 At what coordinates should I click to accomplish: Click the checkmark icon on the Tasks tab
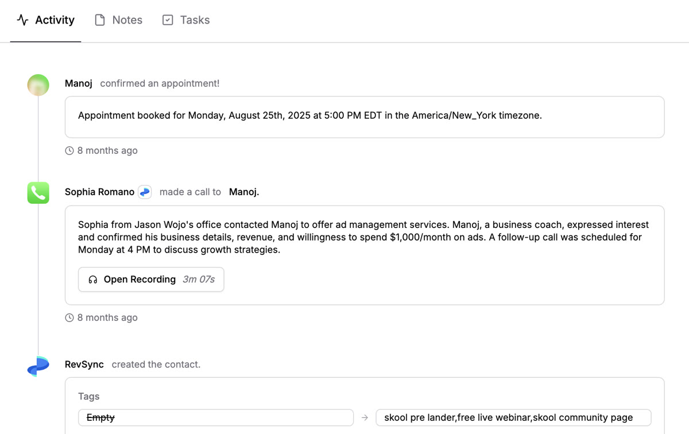coord(167,20)
